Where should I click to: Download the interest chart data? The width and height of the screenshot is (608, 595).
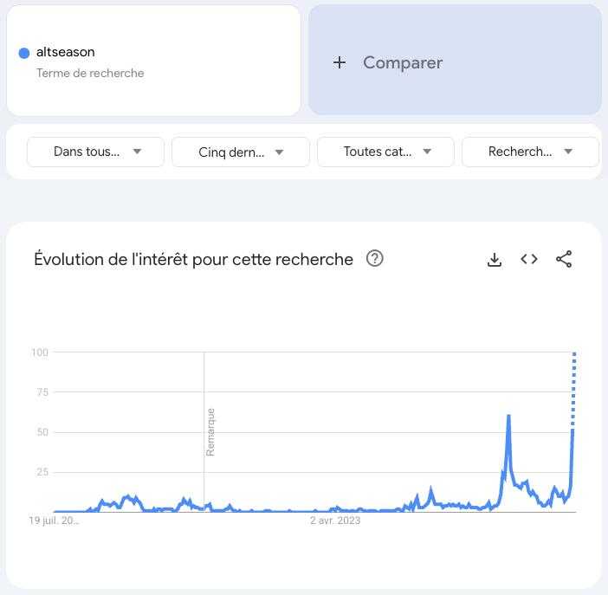(494, 260)
